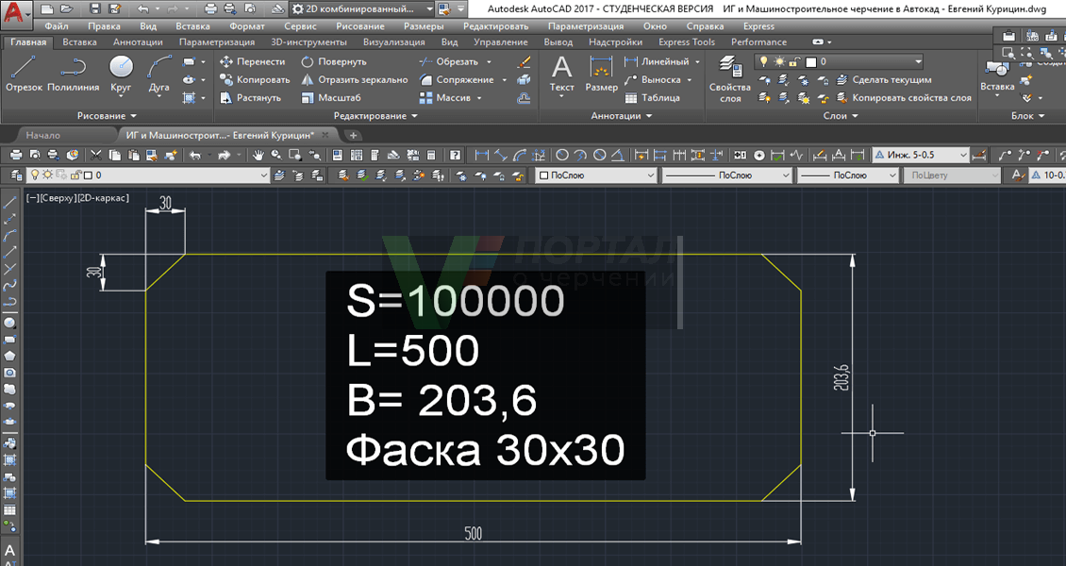
Task: Click the Повернуть (rotate) command
Action: coord(334,61)
